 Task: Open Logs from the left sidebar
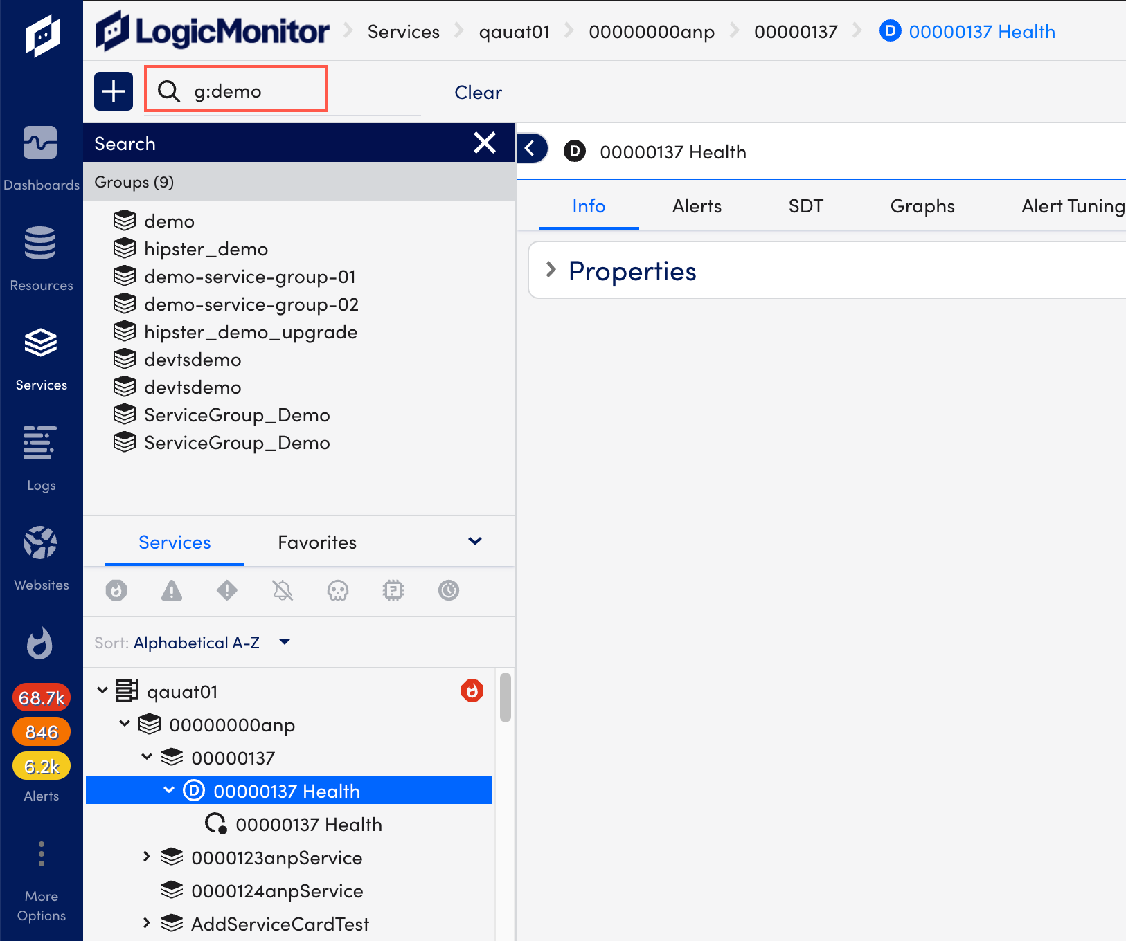click(39, 457)
